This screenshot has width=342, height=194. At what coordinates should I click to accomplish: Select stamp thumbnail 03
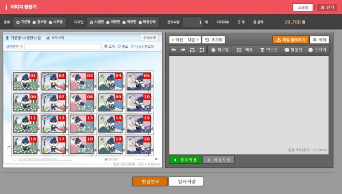[82, 81]
